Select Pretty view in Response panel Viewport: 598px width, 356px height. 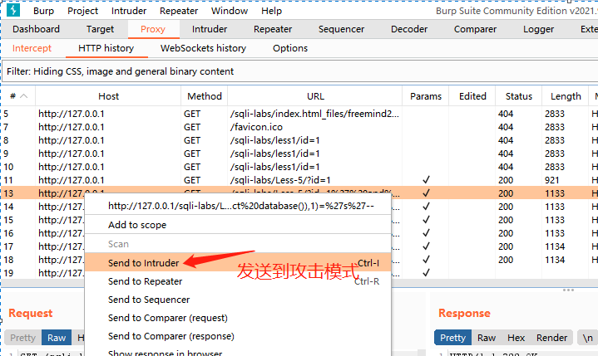pos(452,338)
